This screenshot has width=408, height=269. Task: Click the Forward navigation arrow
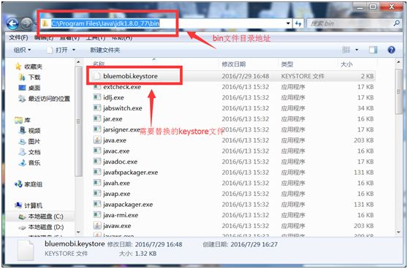(x=26, y=24)
